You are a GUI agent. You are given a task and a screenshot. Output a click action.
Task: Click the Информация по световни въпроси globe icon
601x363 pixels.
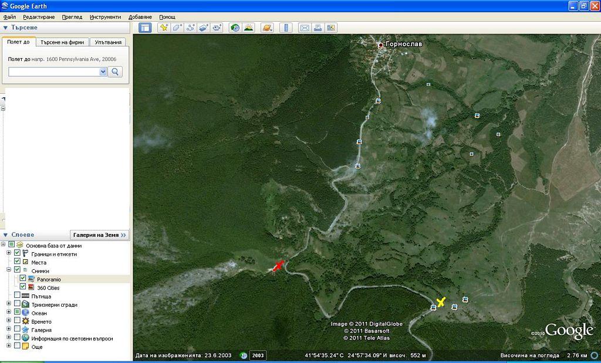click(x=25, y=338)
